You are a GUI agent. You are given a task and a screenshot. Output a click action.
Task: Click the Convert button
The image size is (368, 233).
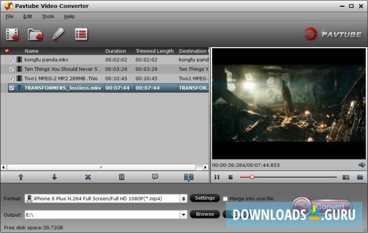click(322, 206)
